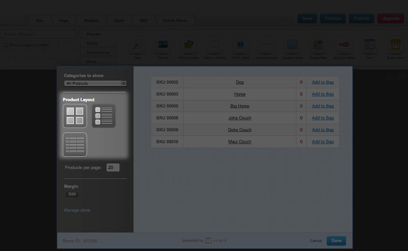The height and width of the screenshot is (251, 408).
Task: Click the Preview button
Action: click(333, 19)
